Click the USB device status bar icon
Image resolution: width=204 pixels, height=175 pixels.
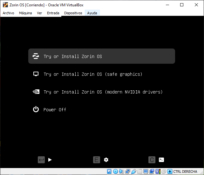(134, 172)
